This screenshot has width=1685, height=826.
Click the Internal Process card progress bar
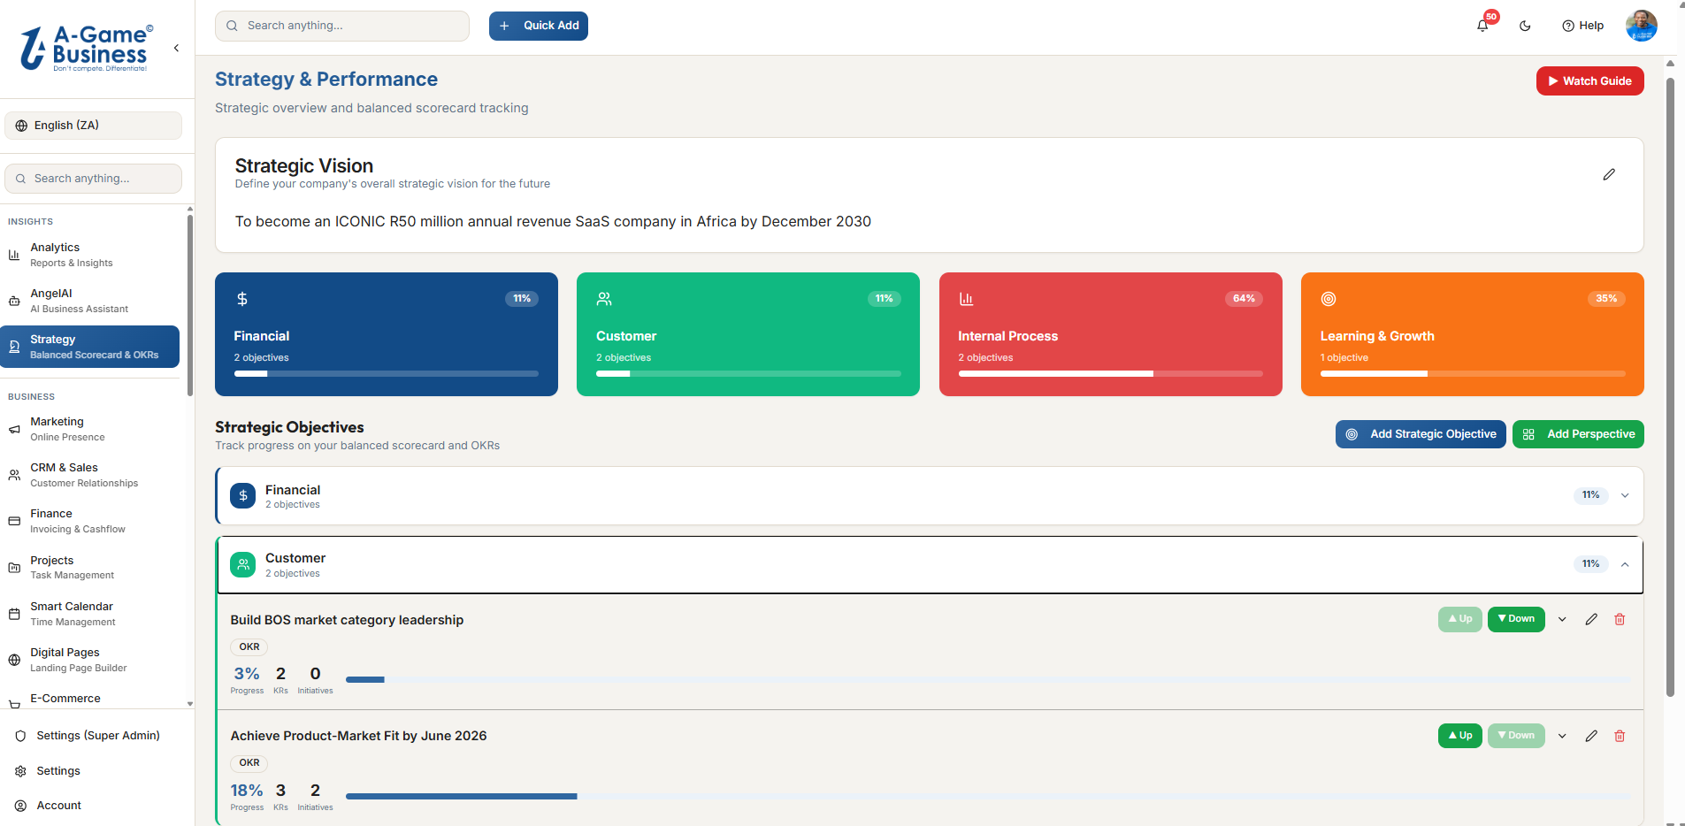click(1110, 374)
